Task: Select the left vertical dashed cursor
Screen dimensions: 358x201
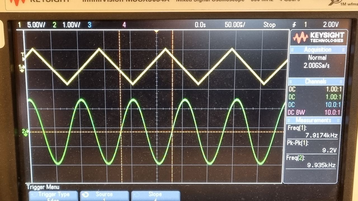Action: 120,106
